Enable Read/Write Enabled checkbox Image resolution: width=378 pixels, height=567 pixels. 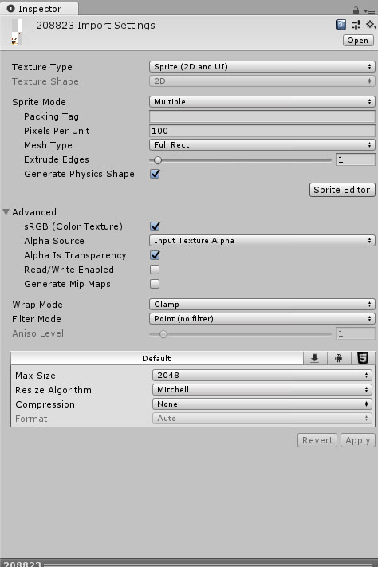155,270
